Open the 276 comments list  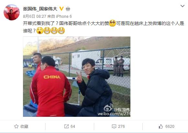(121, 127)
